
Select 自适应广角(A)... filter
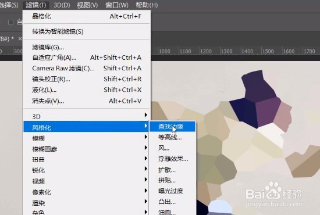(x=87, y=58)
